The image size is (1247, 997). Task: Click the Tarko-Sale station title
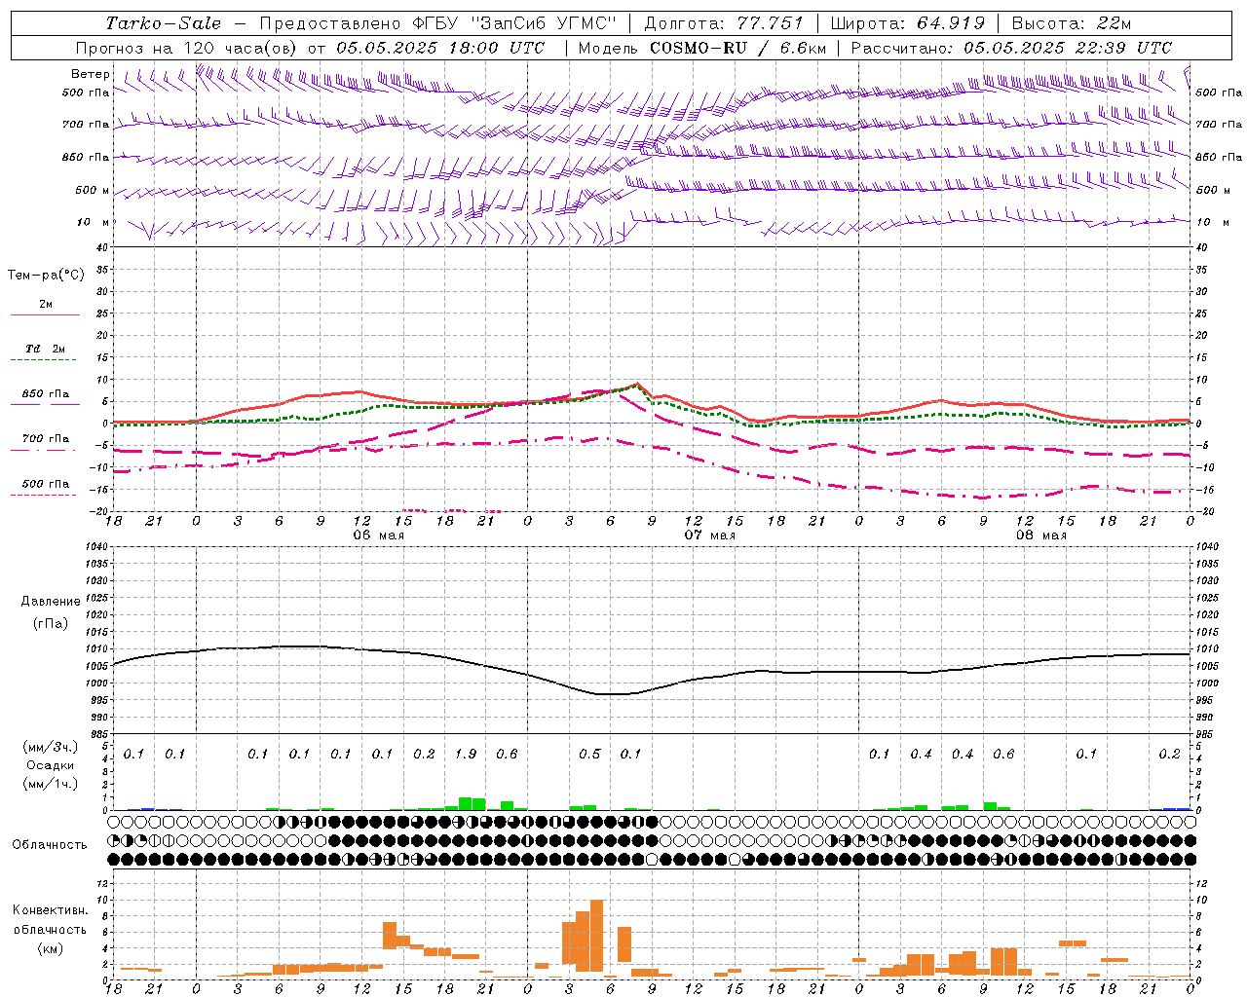click(x=163, y=23)
